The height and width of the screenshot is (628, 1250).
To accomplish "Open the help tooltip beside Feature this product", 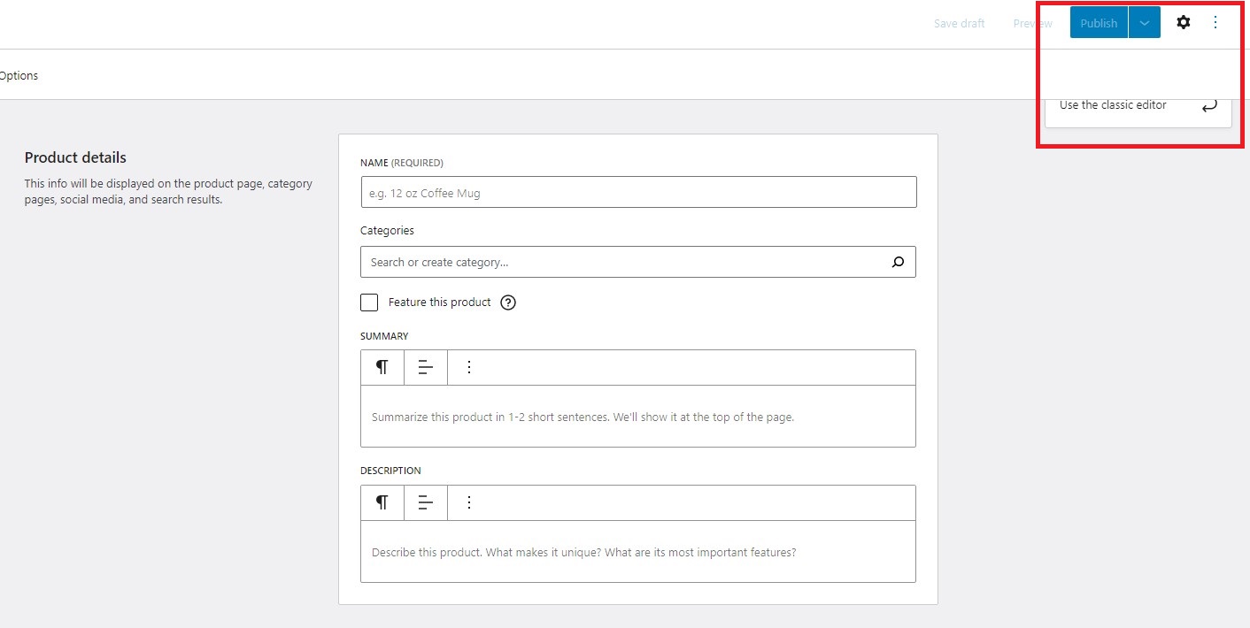I will tap(507, 302).
